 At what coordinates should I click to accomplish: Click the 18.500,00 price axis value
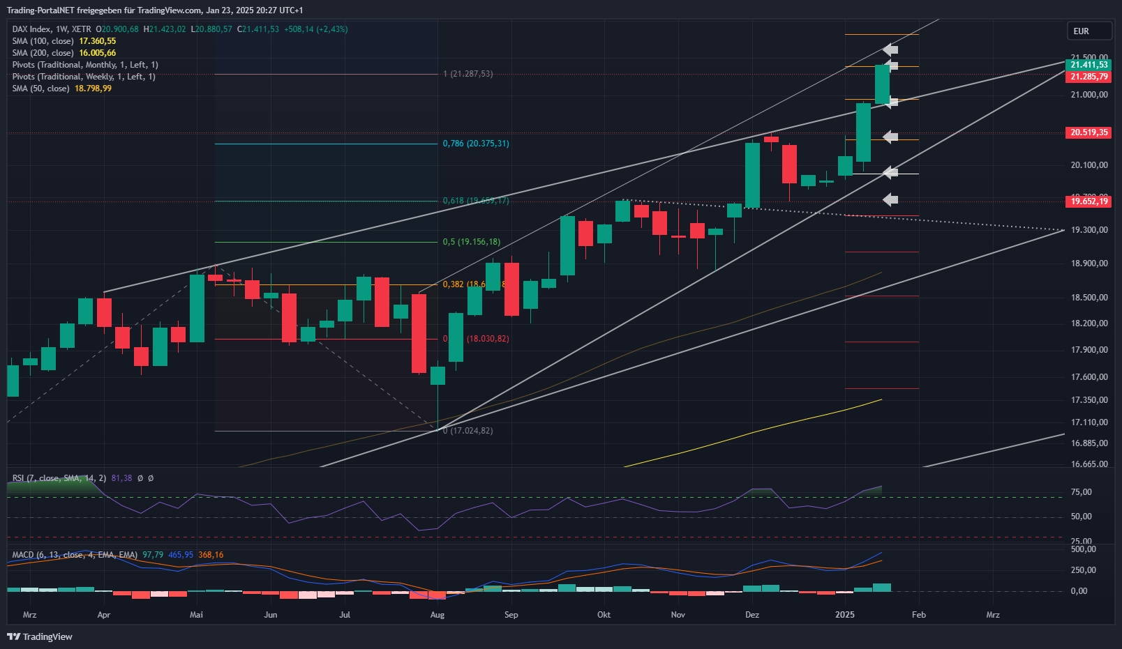coord(1089,298)
